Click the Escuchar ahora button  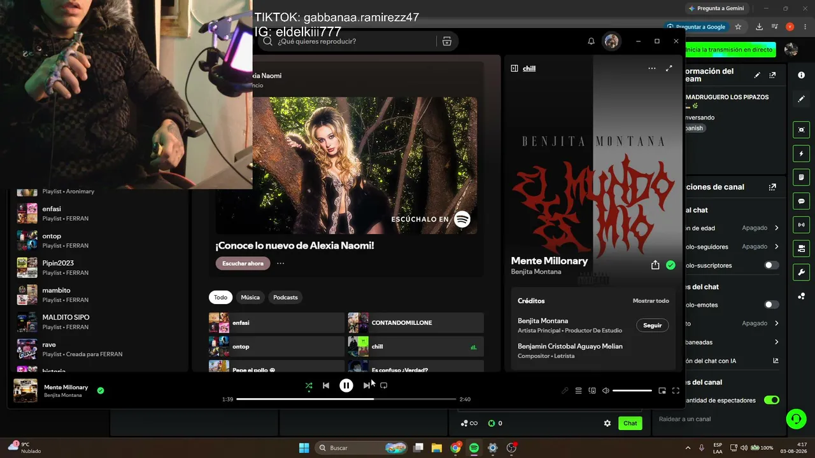[243, 263]
